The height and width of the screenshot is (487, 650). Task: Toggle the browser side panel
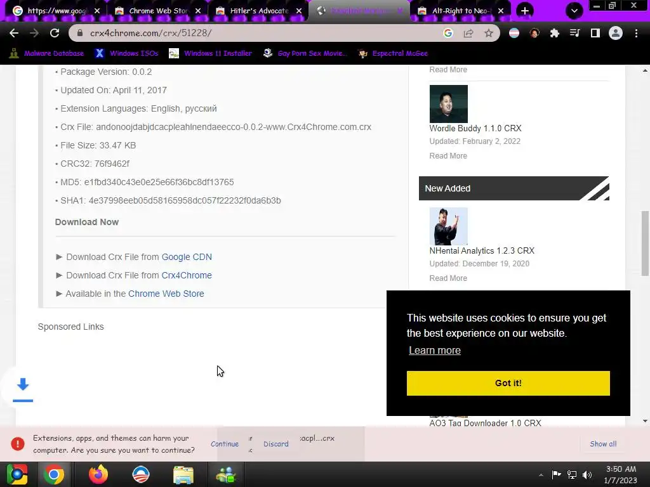[x=595, y=33]
